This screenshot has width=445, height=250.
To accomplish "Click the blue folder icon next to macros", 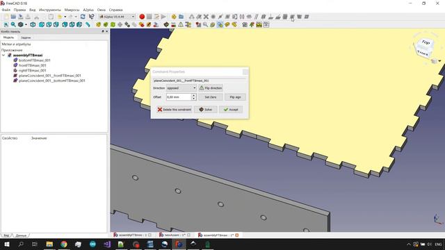I will click(181, 17).
